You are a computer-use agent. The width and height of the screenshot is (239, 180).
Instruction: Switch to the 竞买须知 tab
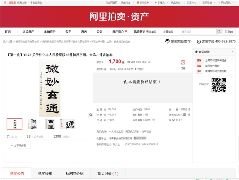click(45, 174)
